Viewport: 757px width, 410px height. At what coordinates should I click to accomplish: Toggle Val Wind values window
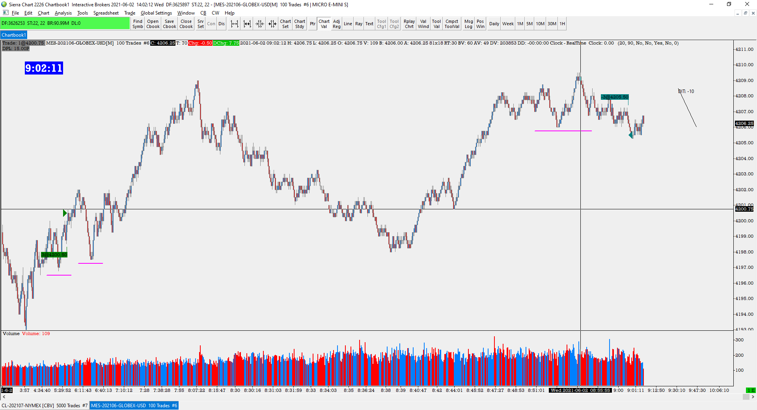click(423, 24)
